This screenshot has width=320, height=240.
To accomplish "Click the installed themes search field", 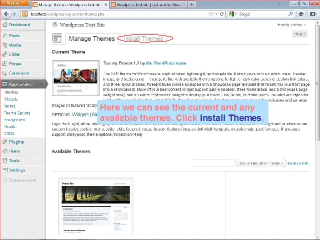I will click(213, 163).
